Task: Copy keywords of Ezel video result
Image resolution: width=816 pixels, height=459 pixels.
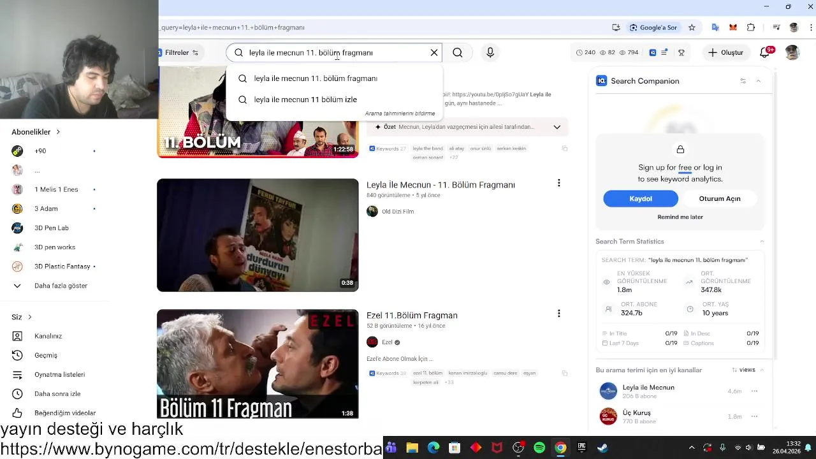Action: point(565,373)
